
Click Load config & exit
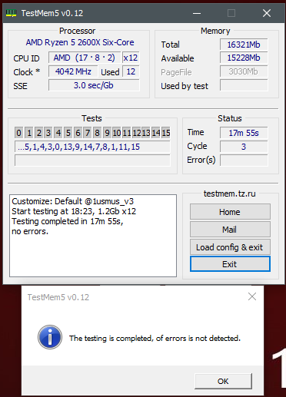click(230, 247)
